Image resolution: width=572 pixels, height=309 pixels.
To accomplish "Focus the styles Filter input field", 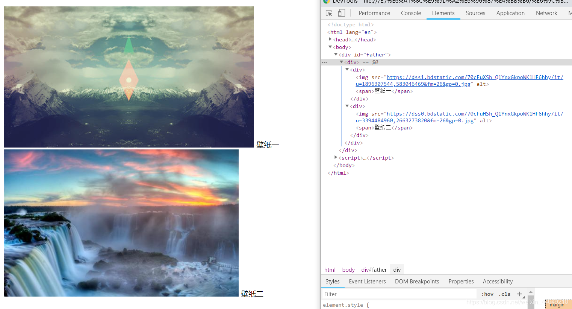I will click(399, 294).
